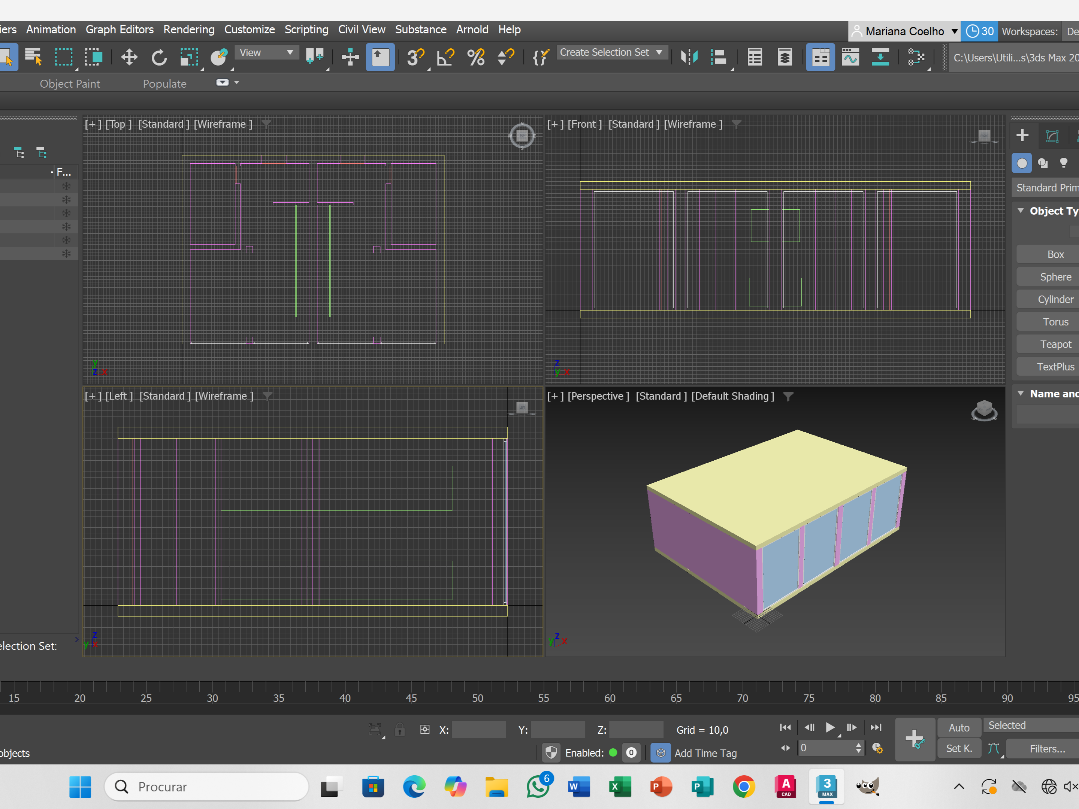Click the Percent Snap icon
The image size is (1079, 809).
[475, 58]
